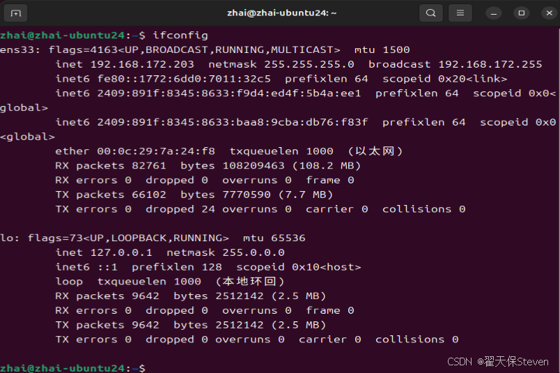The image size is (560, 373).
Task: Minimize the terminal window
Action: (494, 13)
